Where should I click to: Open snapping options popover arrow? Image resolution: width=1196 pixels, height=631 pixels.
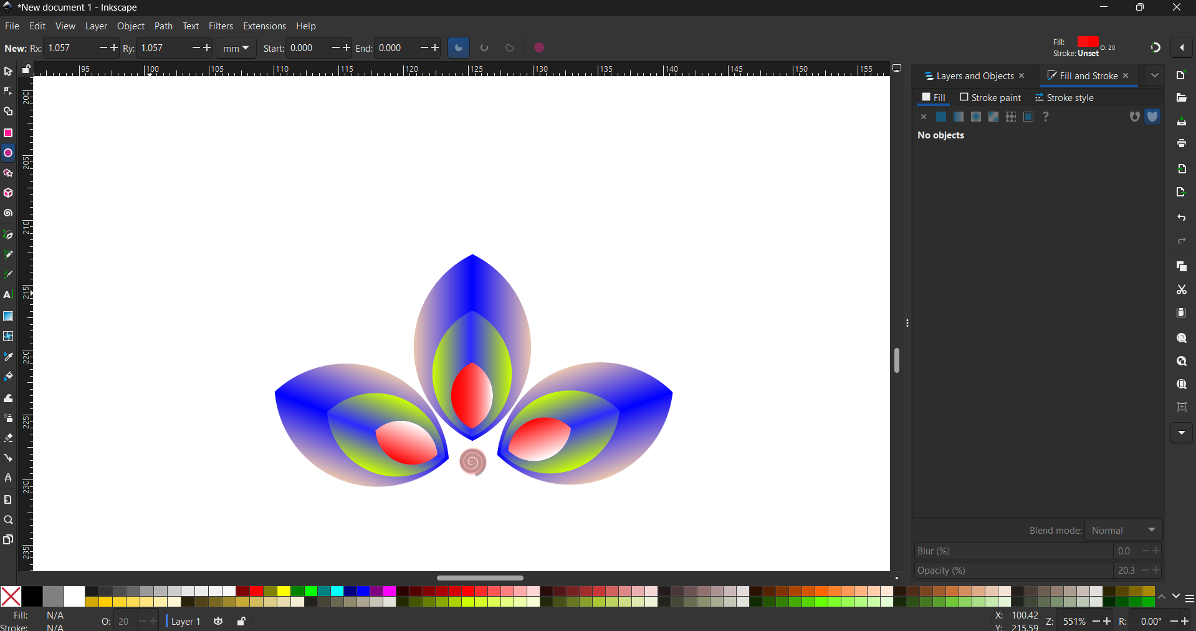[x=1182, y=48]
